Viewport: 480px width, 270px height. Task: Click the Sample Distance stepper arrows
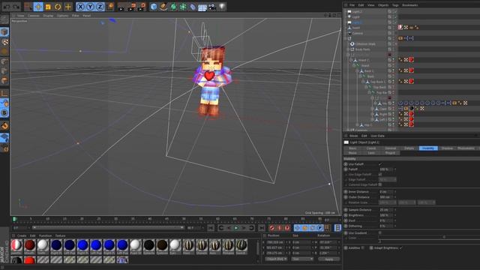[395, 210]
